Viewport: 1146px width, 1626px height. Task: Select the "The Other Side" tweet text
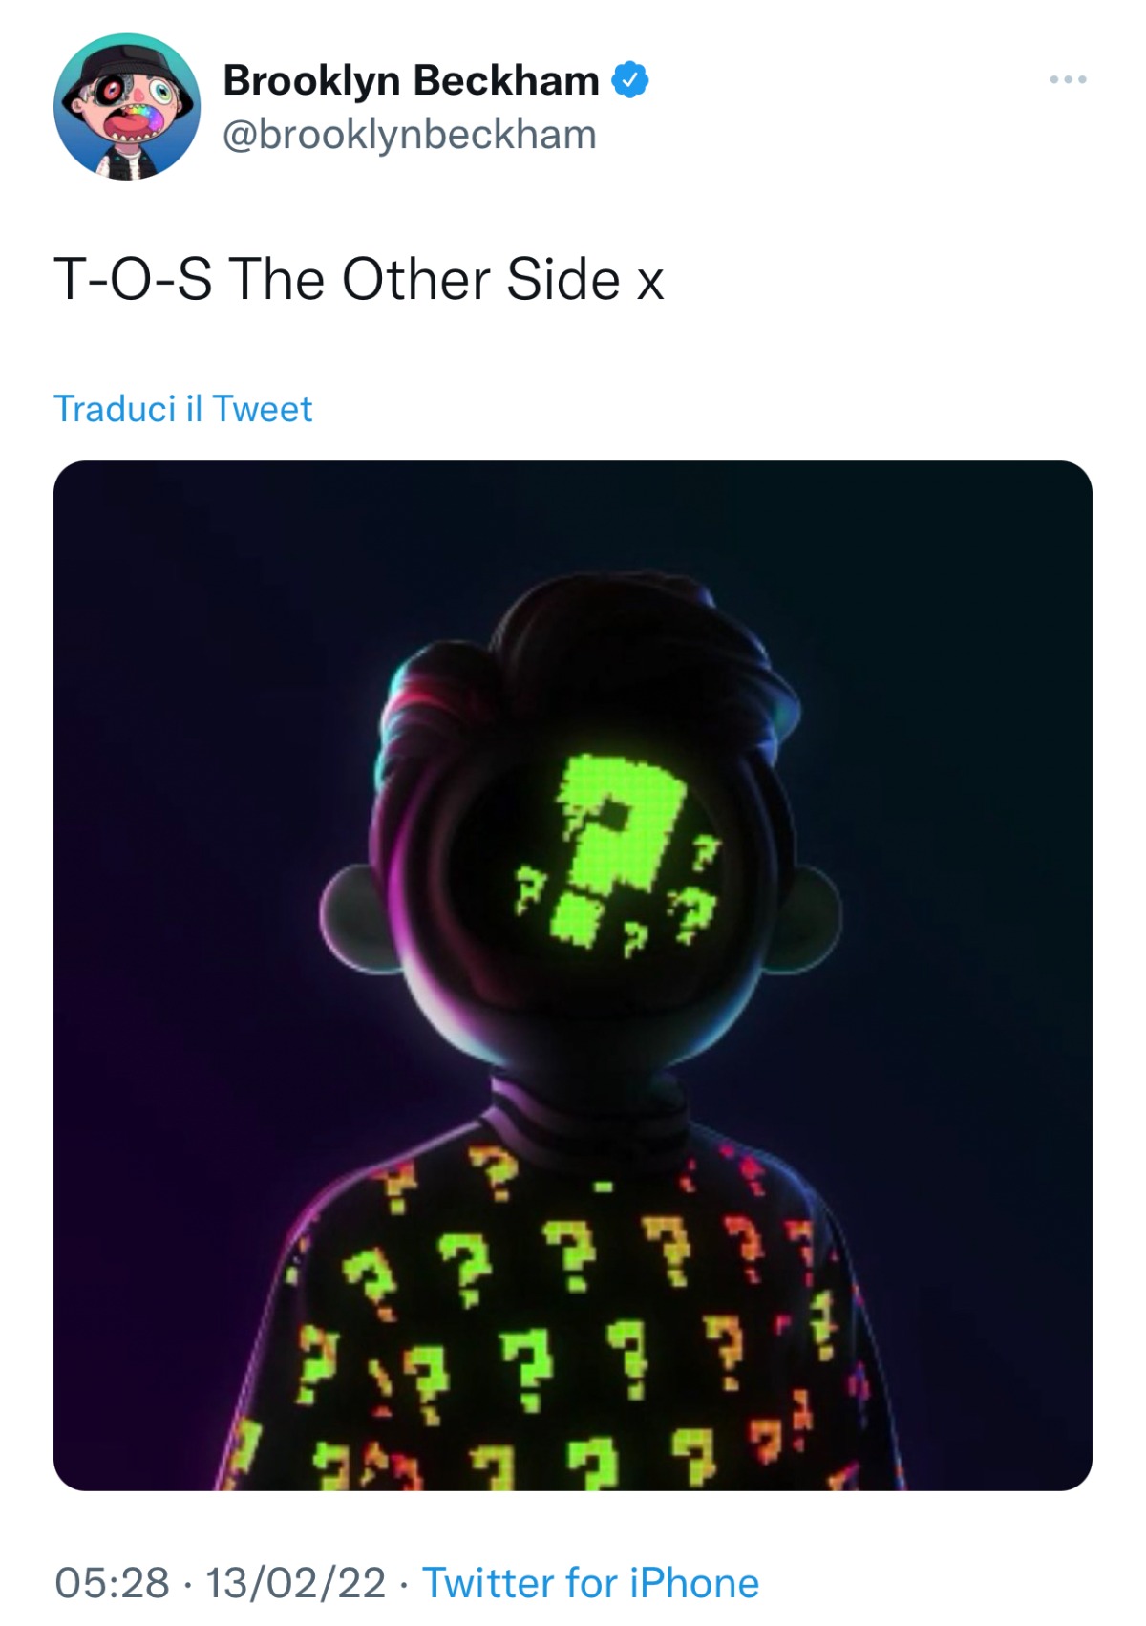(x=425, y=280)
